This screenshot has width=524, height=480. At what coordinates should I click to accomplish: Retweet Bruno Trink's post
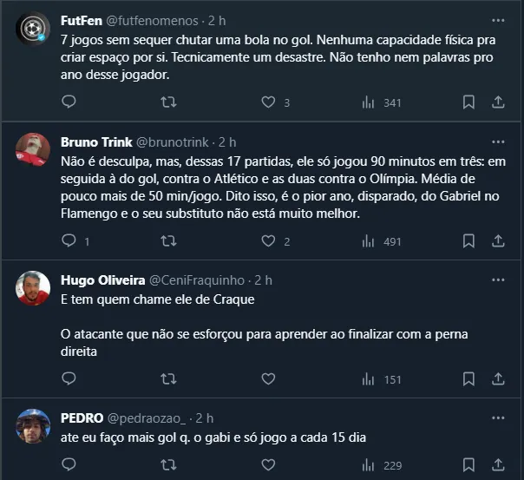[169, 240]
